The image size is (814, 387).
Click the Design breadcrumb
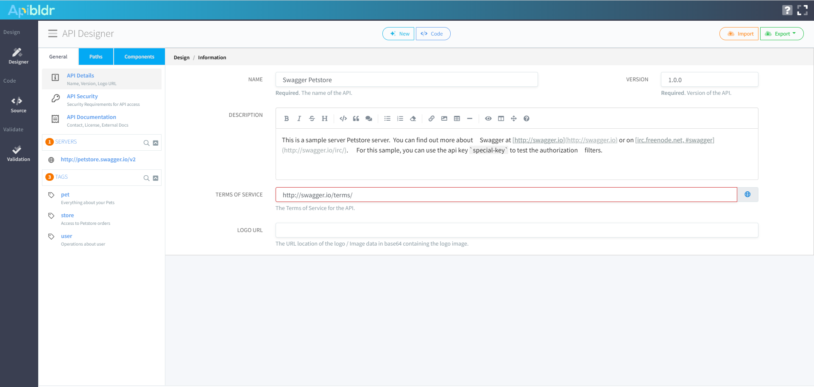point(181,58)
